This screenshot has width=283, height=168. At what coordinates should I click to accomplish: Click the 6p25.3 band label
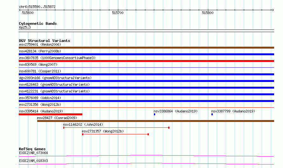[25, 27]
